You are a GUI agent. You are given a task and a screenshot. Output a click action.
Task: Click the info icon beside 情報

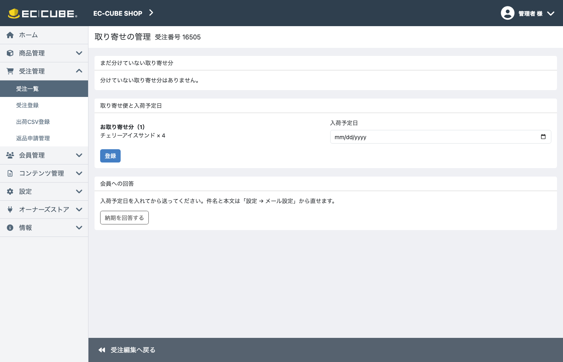pos(10,228)
